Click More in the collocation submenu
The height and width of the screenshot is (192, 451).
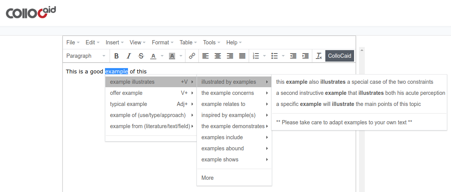[234, 178]
